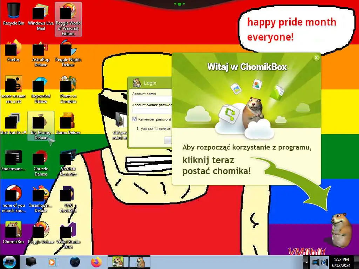Open the VM0b0t KevinSite desktop icon
Viewport: 359px width, 269px height.
[68, 163]
